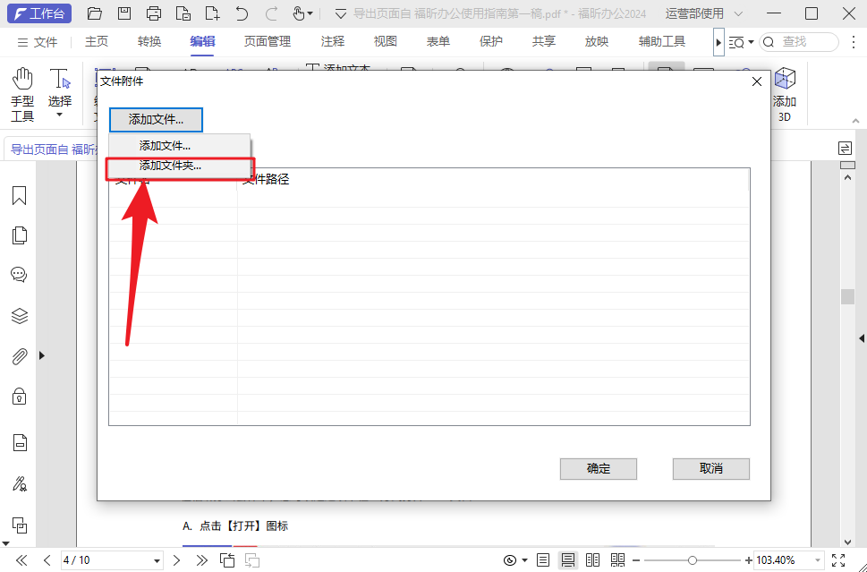The image size is (867, 572).
Task: Click the redo arrow icon
Action: pos(271,13)
